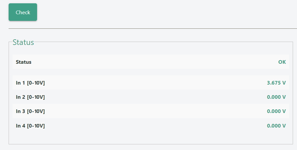297x150 pixels.
Task: Click the Status section heading
Action: click(x=23, y=42)
